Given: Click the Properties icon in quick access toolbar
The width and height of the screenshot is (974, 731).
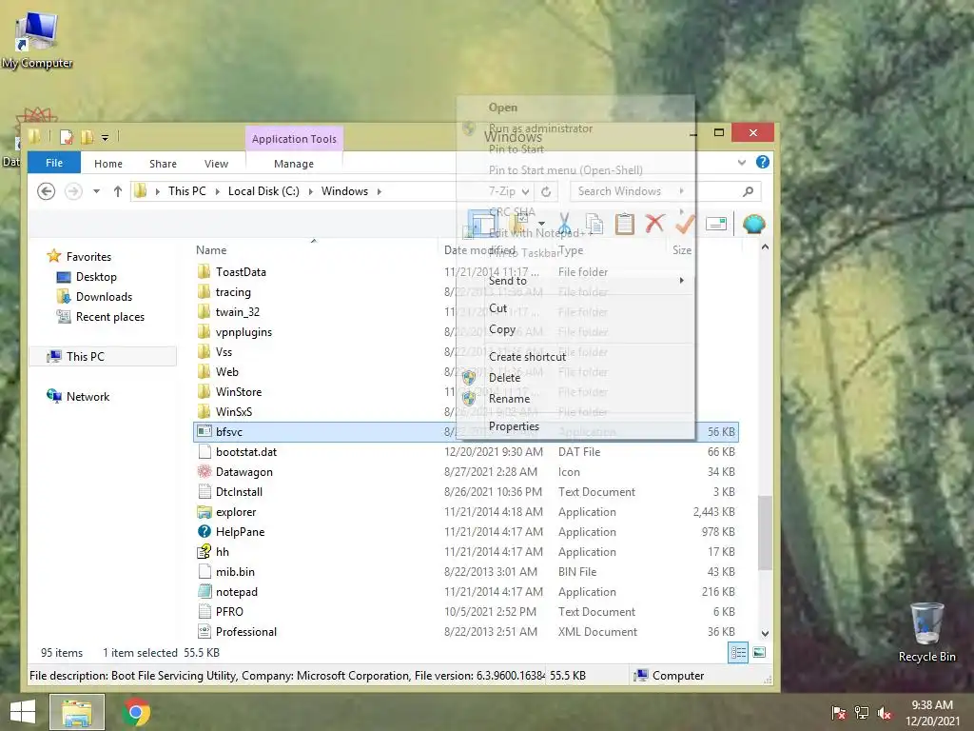Looking at the screenshot, I should (67, 137).
